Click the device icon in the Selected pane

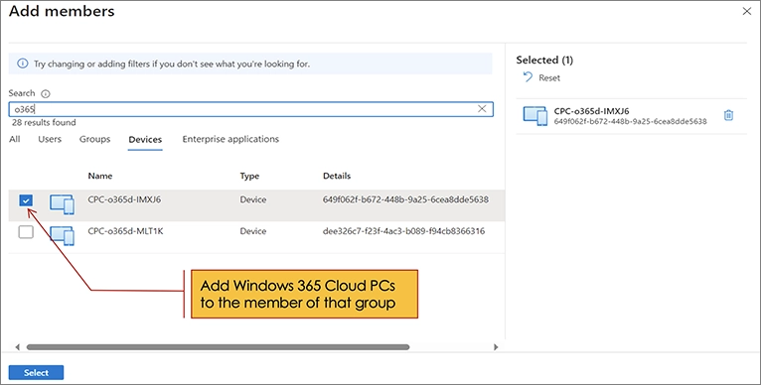click(x=535, y=116)
